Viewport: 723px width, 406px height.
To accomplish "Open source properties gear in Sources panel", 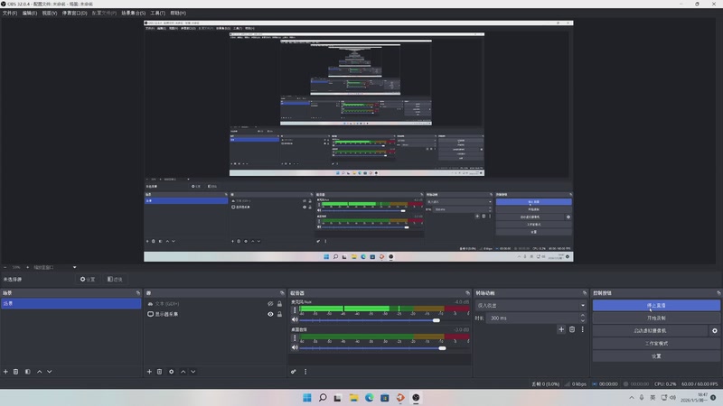I will pos(171,372).
